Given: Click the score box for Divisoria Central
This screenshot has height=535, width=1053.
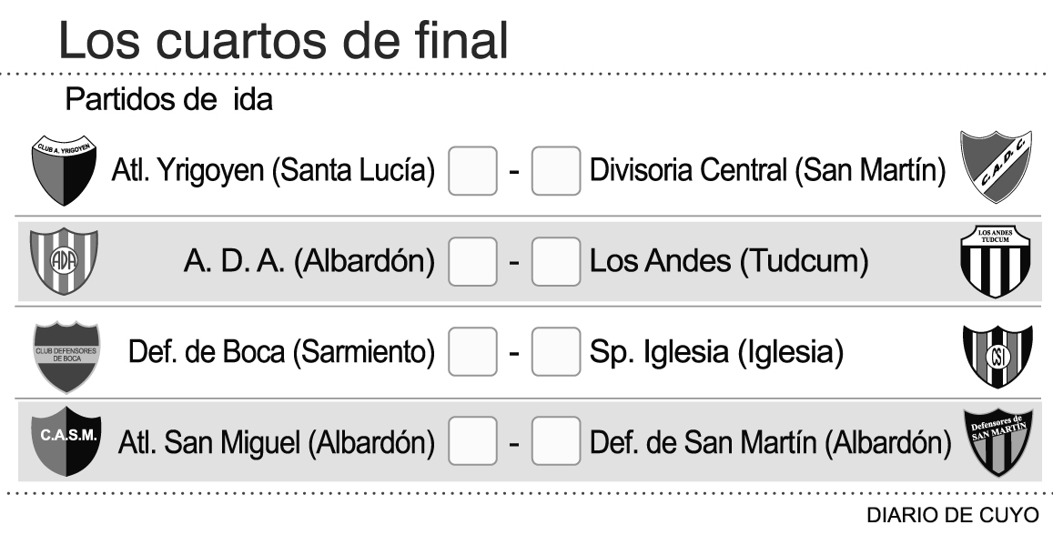Looking at the screenshot, I should [555, 170].
